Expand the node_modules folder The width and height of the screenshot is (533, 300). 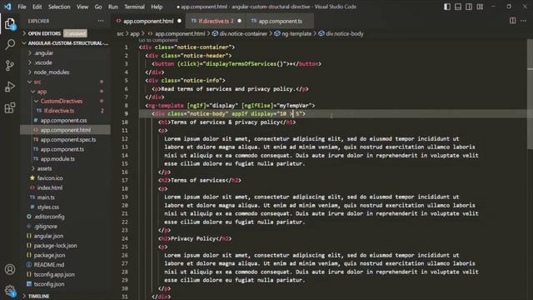click(x=52, y=72)
